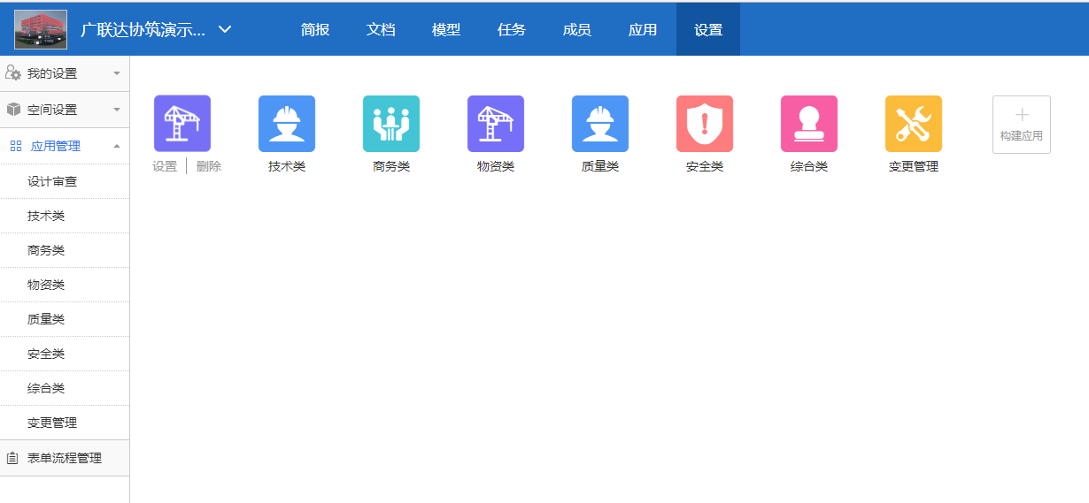
Task: Switch to the 简报 tab
Action: (x=315, y=29)
